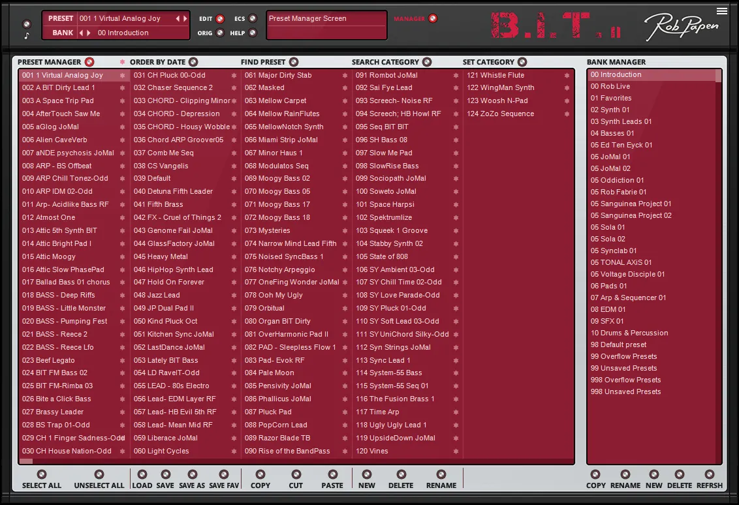Click the Preset Manager Screen info display

[326, 25]
